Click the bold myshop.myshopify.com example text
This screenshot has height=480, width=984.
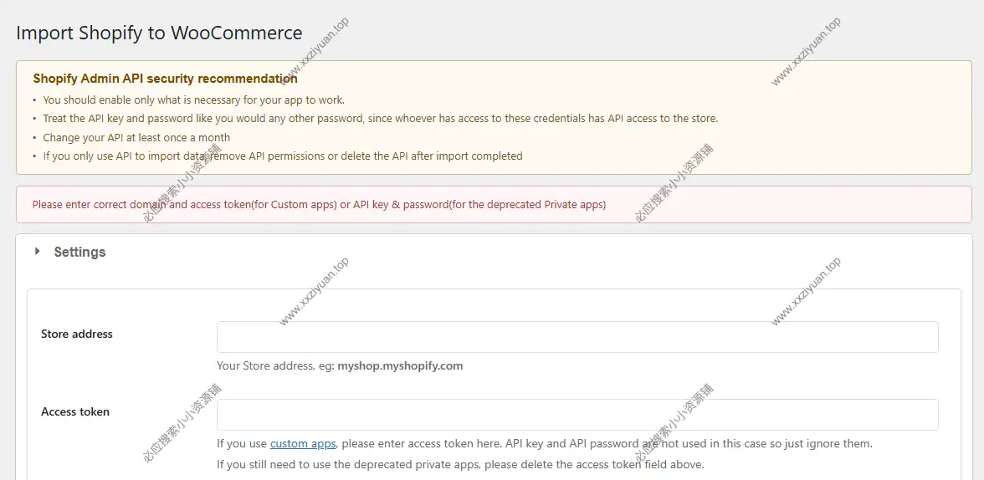[400, 365]
